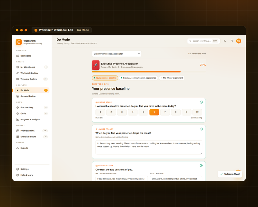Viewport: 258px width, 207px height.
Task: Click the Worksmith book logo icon
Action: pos(19,42)
